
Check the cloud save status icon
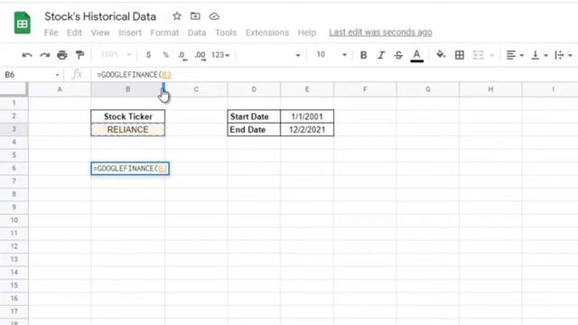click(x=214, y=16)
